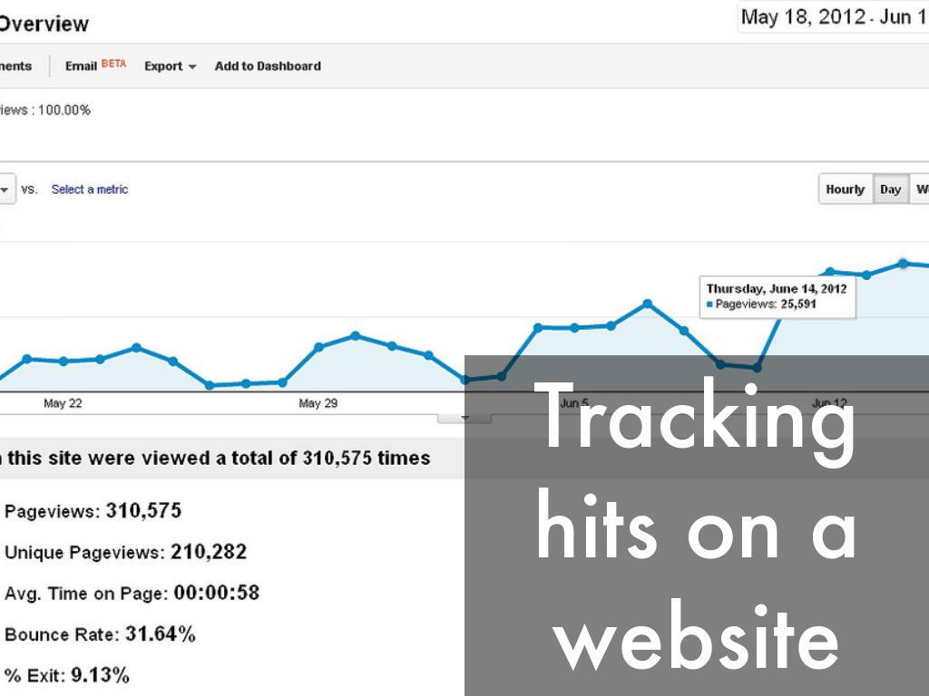Select the Unique Pageviews 210,282 metric
Viewport: 929px width, 696px height.
125,552
